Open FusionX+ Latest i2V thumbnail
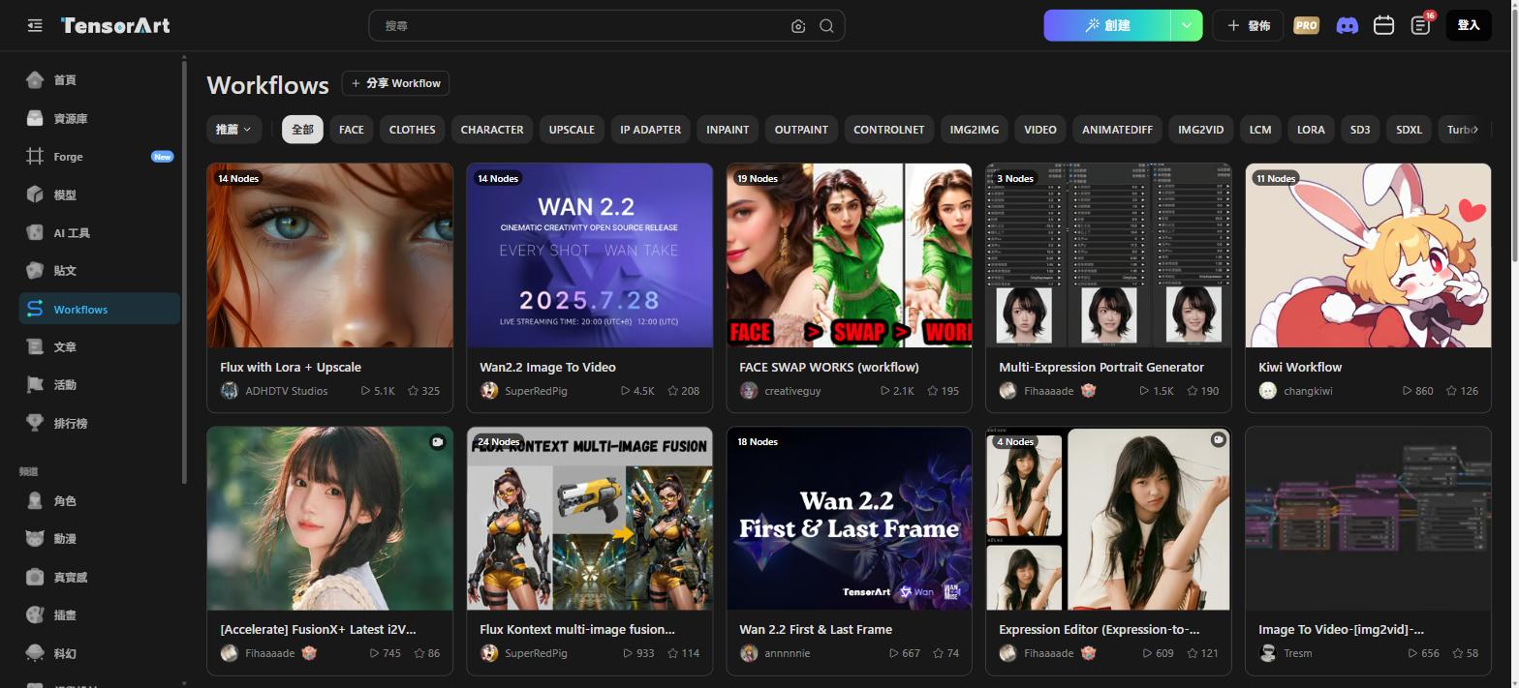This screenshot has width=1519, height=688. click(329, 519)
